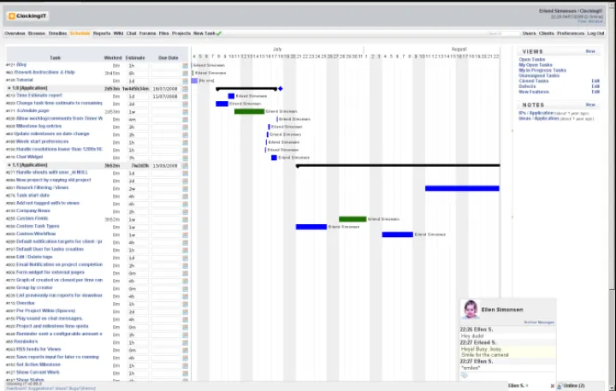The image size is (616, 391).
Task: Click the green Schedule page Gantt bar
Action: pos(249,111)
